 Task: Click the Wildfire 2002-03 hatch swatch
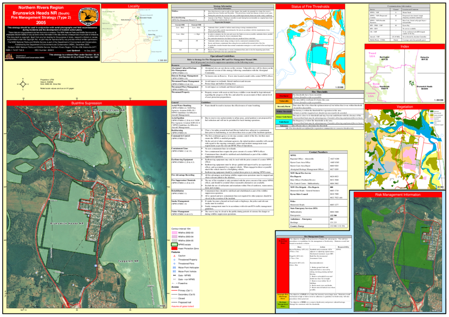[175, 233]
